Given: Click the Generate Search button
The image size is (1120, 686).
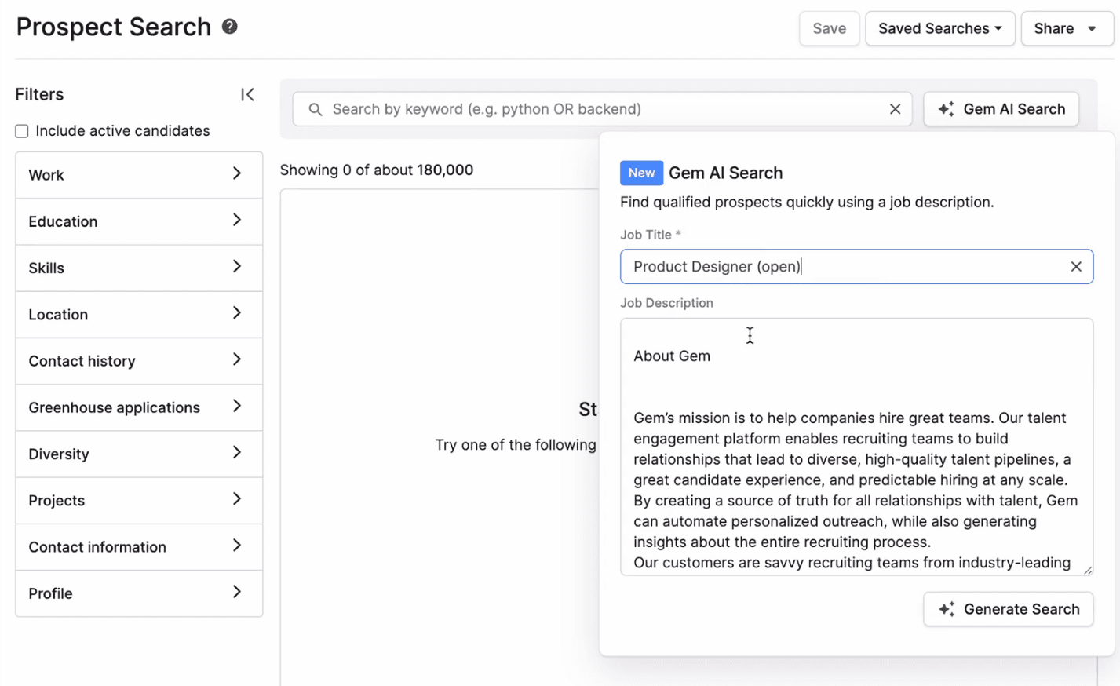Looking at the screenshot, I should tap(1008, 608).
